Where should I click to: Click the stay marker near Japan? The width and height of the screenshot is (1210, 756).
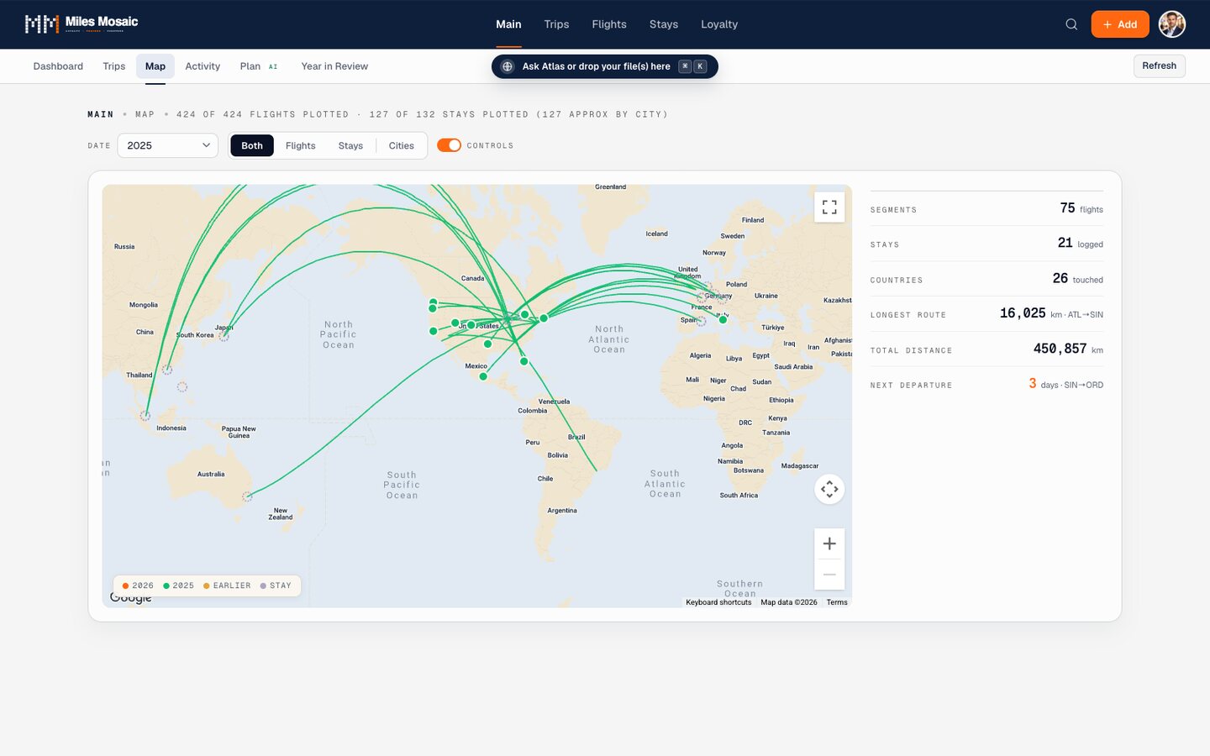click(x=224, y=336)
